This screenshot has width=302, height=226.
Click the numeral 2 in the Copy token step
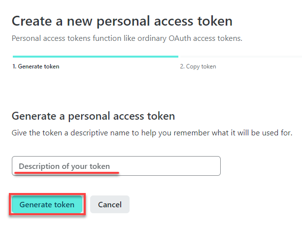point(182,66)
